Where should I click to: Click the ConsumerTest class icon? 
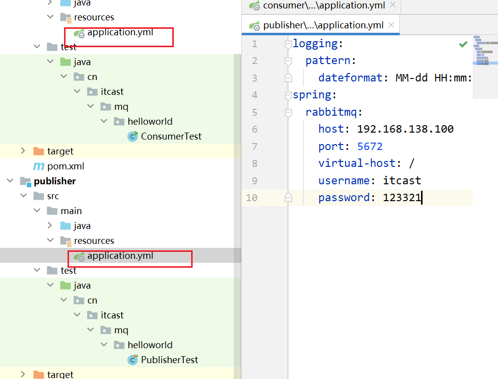pyautogui.click(x=133, y=136)
